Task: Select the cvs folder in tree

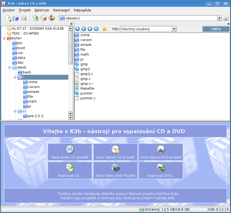Action: 18,53
